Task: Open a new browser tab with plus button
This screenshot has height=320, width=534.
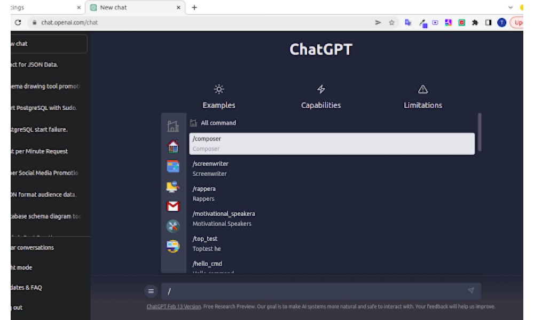Action: pyautogui.click(x=194, y=7)
